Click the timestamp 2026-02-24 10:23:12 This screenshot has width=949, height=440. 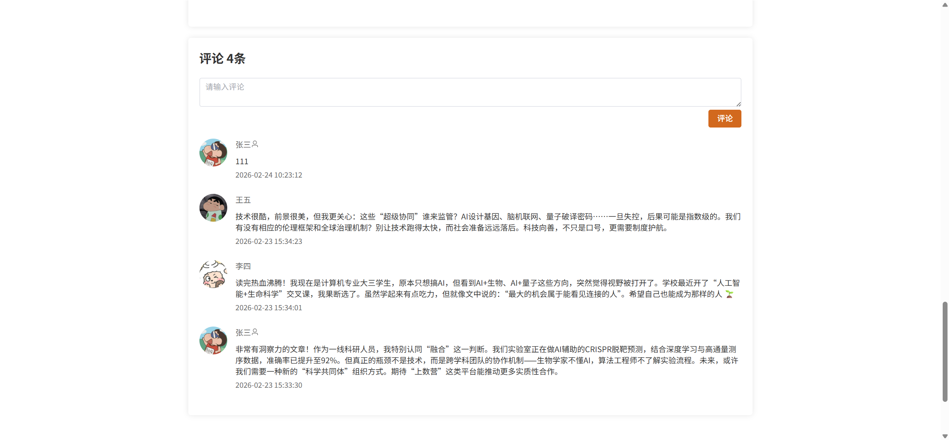268,175
